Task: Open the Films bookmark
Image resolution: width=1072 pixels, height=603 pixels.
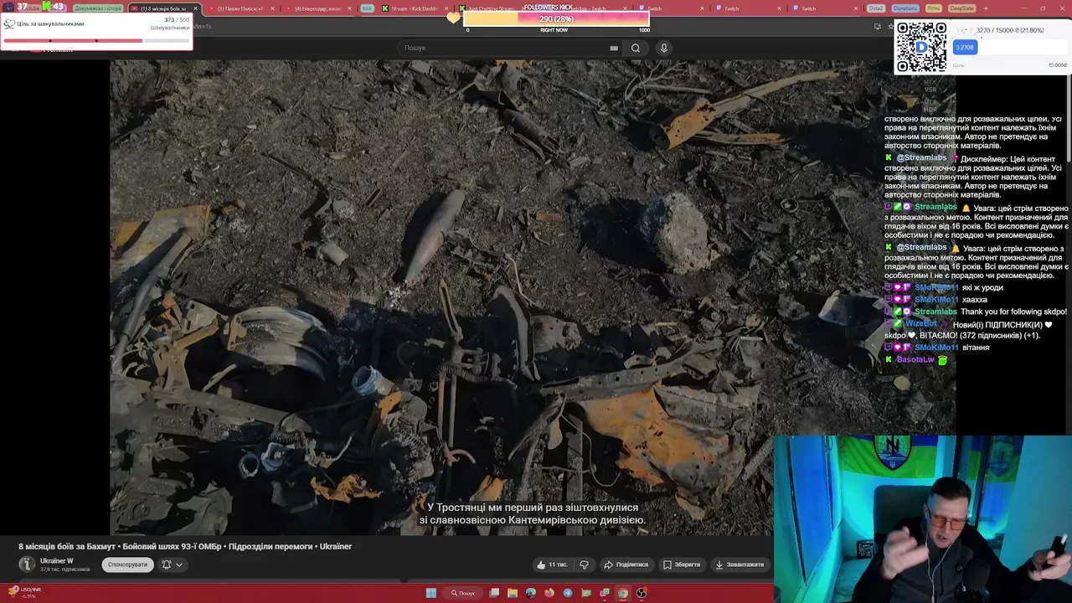Action: pyautogui.click(x=933, y=8)
